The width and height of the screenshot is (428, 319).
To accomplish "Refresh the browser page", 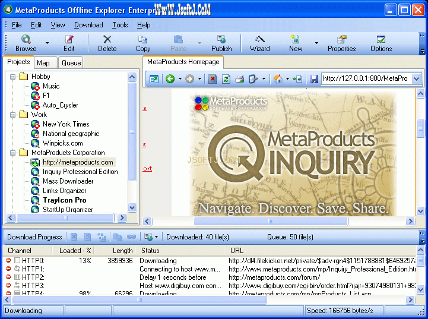I will [x=226, y=79].
